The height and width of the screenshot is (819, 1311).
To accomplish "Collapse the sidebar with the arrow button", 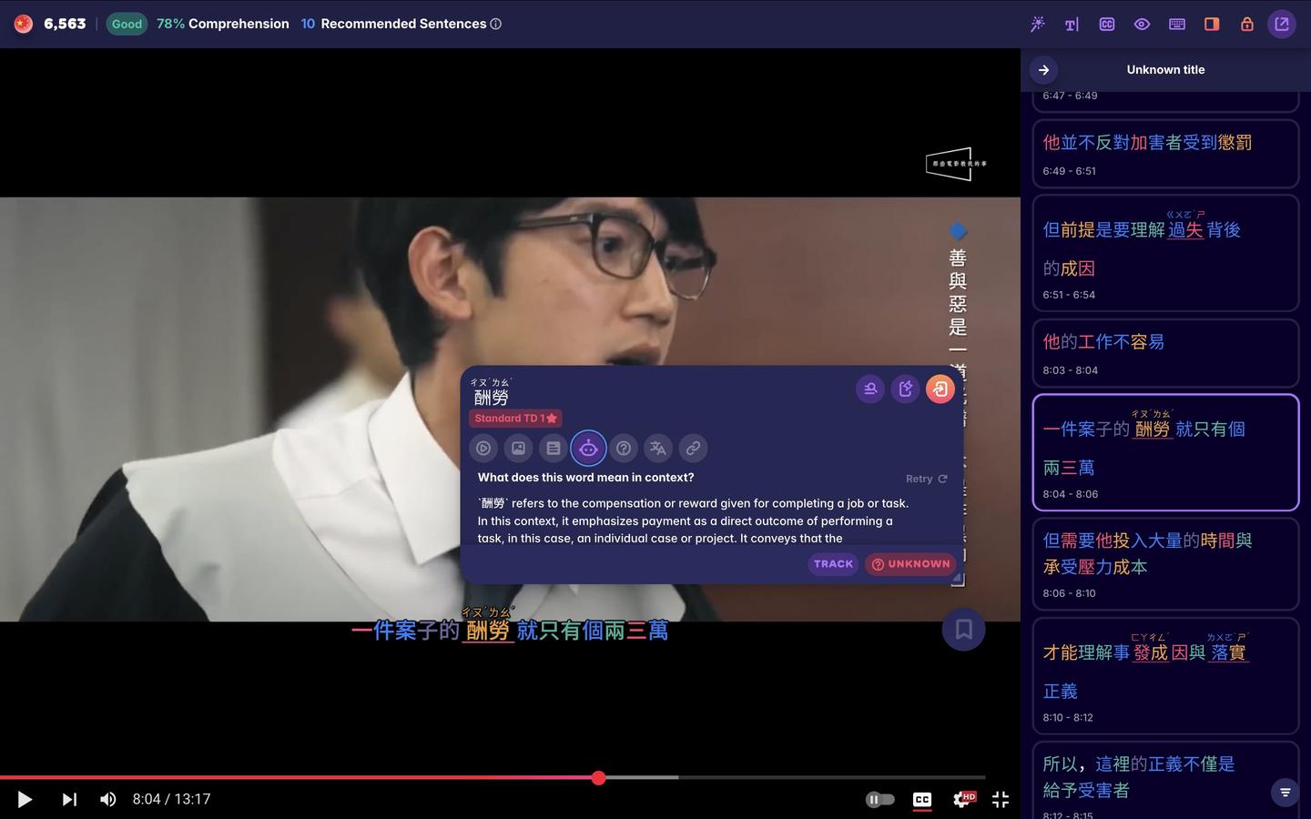I will pyautogui.click(x=1043, y=69).
